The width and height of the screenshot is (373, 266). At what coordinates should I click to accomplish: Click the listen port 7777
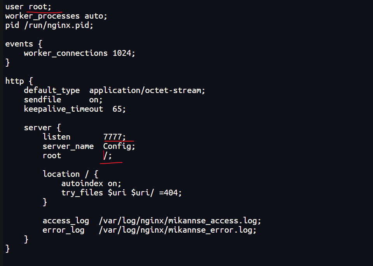point(113,137)
